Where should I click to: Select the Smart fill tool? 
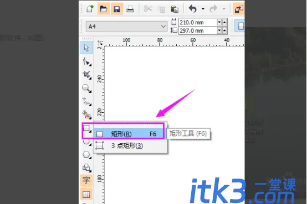(87, 114)
